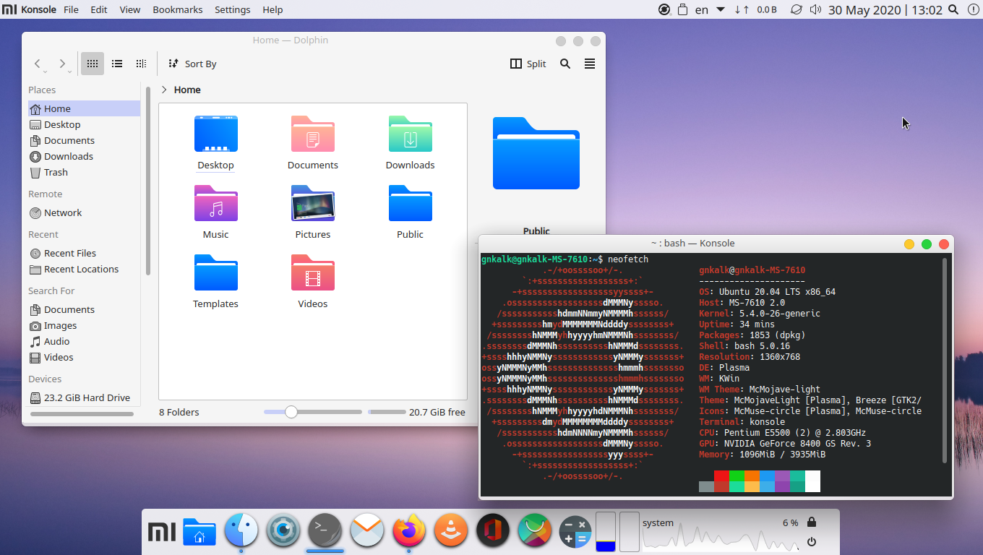The width and height of the screenshot is (983, 555).
Task: Open Dolphin search
Action: [565, 64]
